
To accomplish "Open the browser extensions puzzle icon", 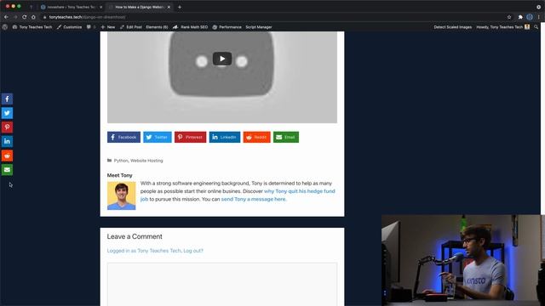I will (520, 17).
